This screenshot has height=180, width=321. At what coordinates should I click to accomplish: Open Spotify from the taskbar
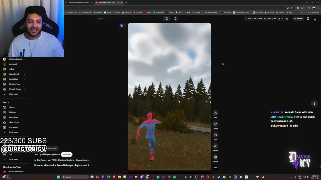coord(175,177)
